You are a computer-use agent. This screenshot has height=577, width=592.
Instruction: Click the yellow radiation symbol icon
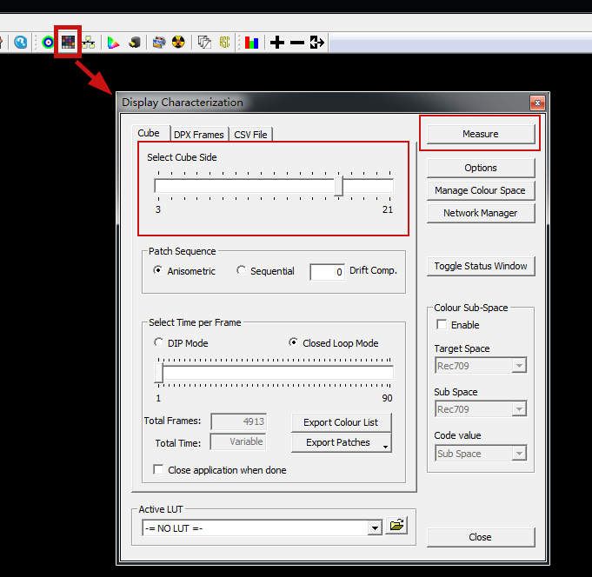(x=178, y=42)
